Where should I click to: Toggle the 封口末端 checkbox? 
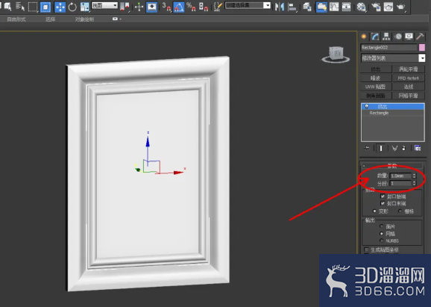(x=383, y=203)
